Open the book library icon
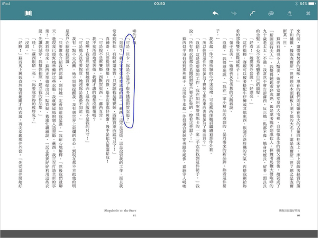 point(28,14)
